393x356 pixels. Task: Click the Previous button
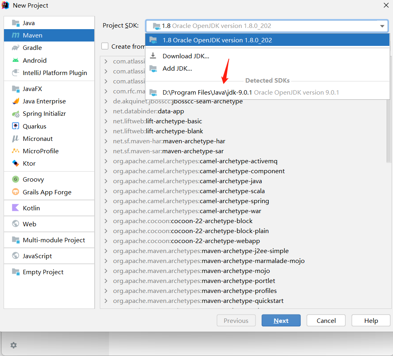tap(236, 320)
